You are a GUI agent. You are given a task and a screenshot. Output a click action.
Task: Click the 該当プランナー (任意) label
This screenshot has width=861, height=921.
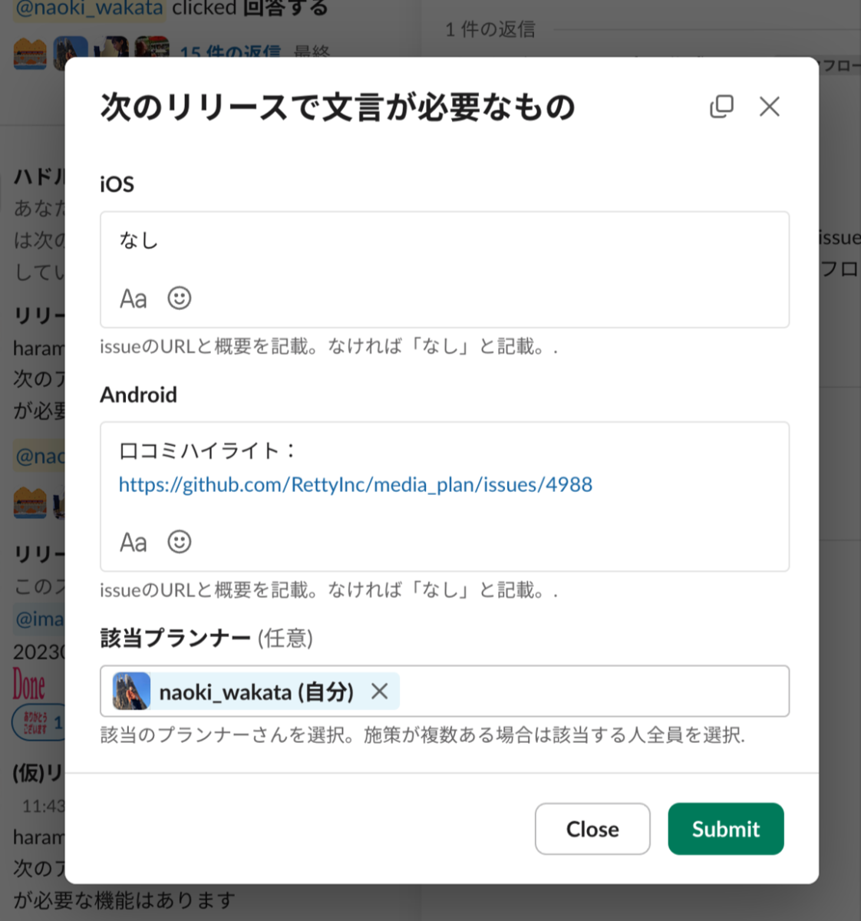(206, 638)
